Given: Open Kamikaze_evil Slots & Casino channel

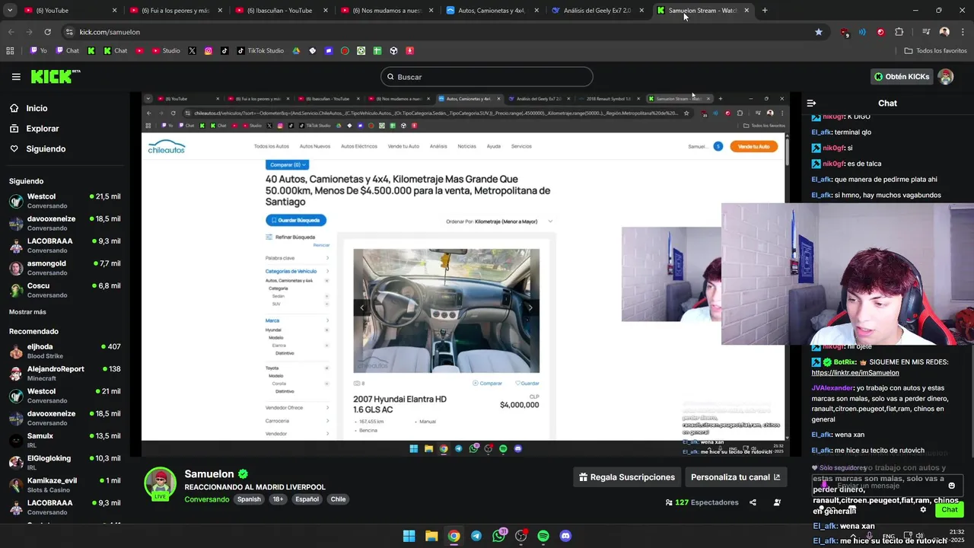Looking at the screenshot, I should click(x=65, y=485).
